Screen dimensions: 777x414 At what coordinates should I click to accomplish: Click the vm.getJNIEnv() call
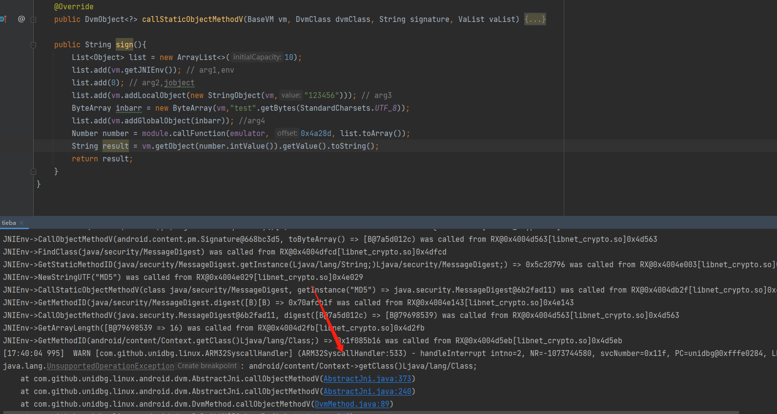[x=143, y=70]
